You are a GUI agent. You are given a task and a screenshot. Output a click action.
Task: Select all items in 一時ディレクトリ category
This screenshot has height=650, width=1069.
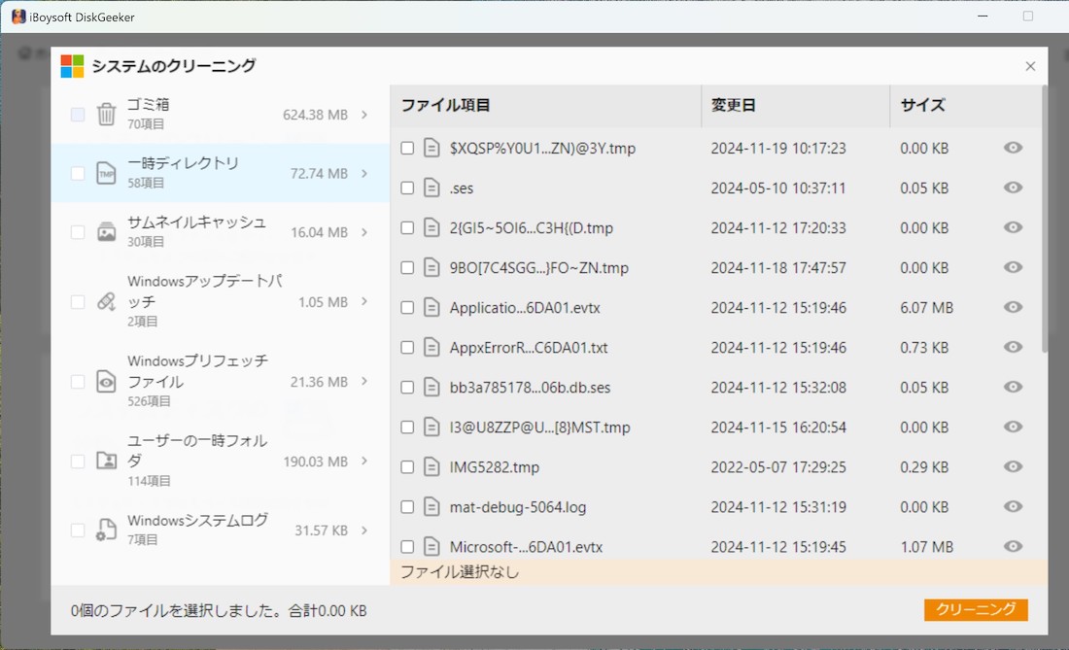(77, 173)
